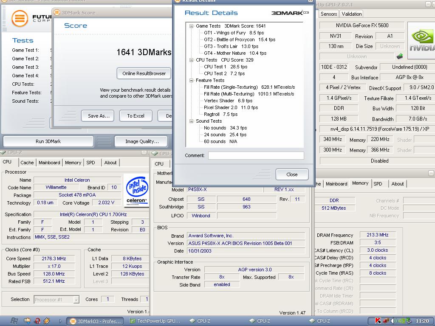Open Mainboard tab in right CPU-Z window
The width and height of the screenshot is (435, 326).
pyautogui.click(x=336, y=184)
